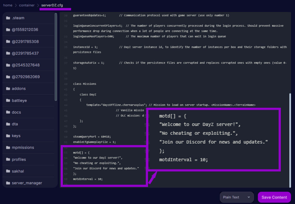Image resolution: width=295 pixels, height=204 pixels.
Task: Navigate to home in the breadcrumb
Action: 7,5
